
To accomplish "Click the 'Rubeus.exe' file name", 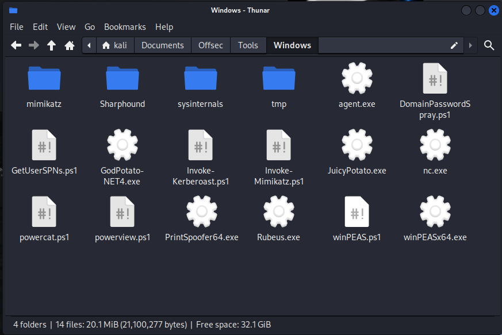I will tap(278, 237).
